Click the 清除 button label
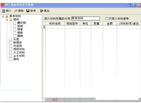141x103 pixels. pyautogui.click(x=21, y=11)
